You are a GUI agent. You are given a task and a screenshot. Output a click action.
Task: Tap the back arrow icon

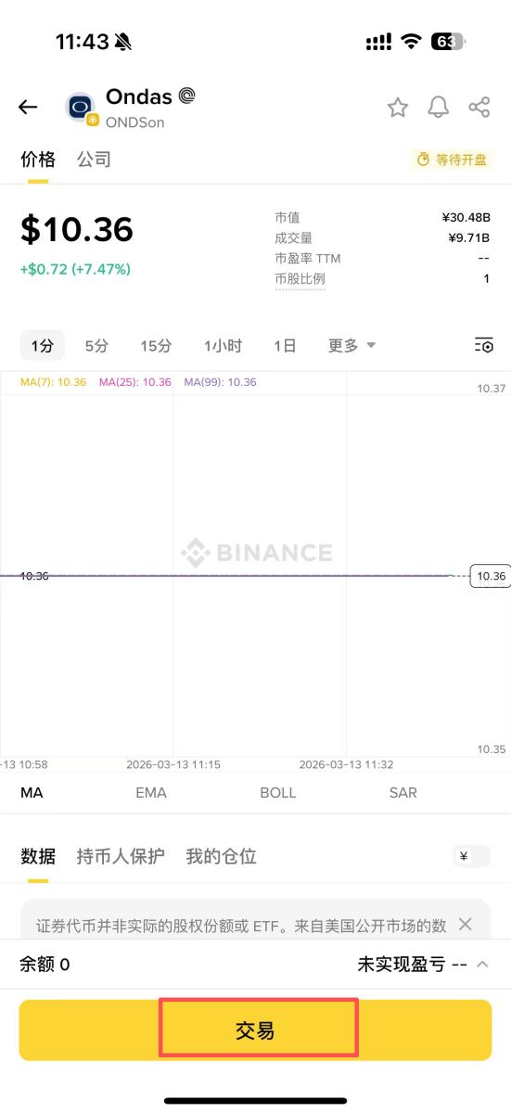pyautogui.click(x=28, y=107)
